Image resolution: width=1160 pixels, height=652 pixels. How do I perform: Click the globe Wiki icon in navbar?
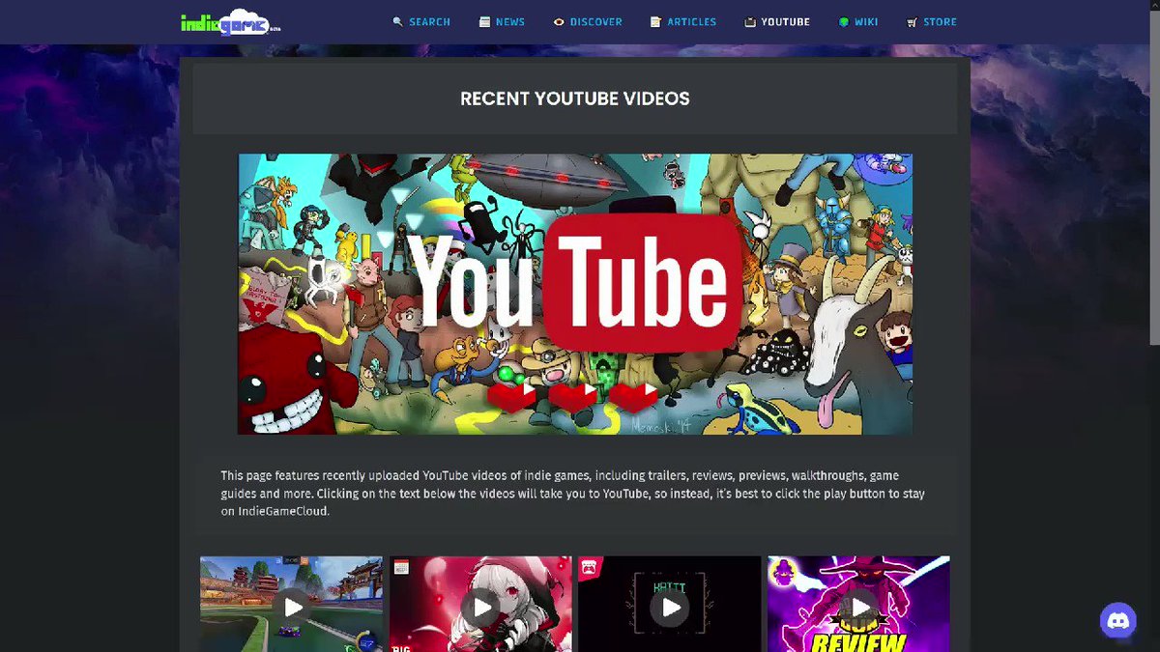(843, 21)
